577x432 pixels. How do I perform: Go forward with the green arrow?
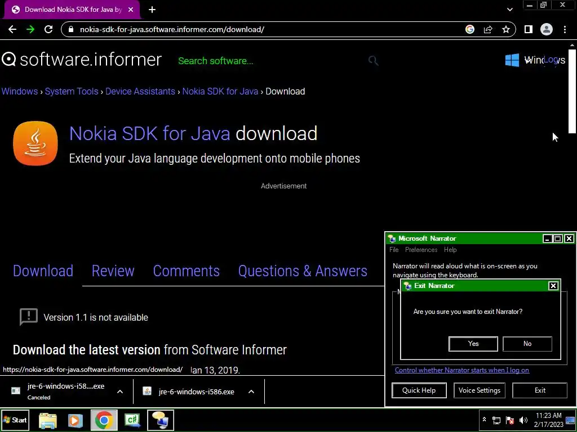(x=30, y=30)
